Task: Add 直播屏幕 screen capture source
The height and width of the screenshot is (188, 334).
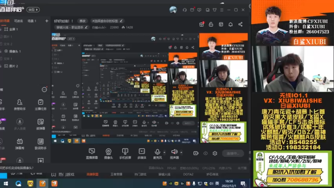Action: point(92,154)
